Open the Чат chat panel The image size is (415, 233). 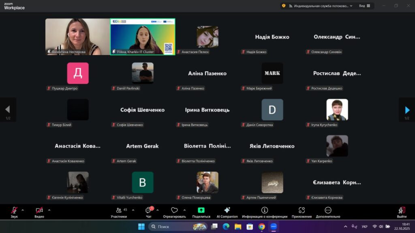pos(148,211)
